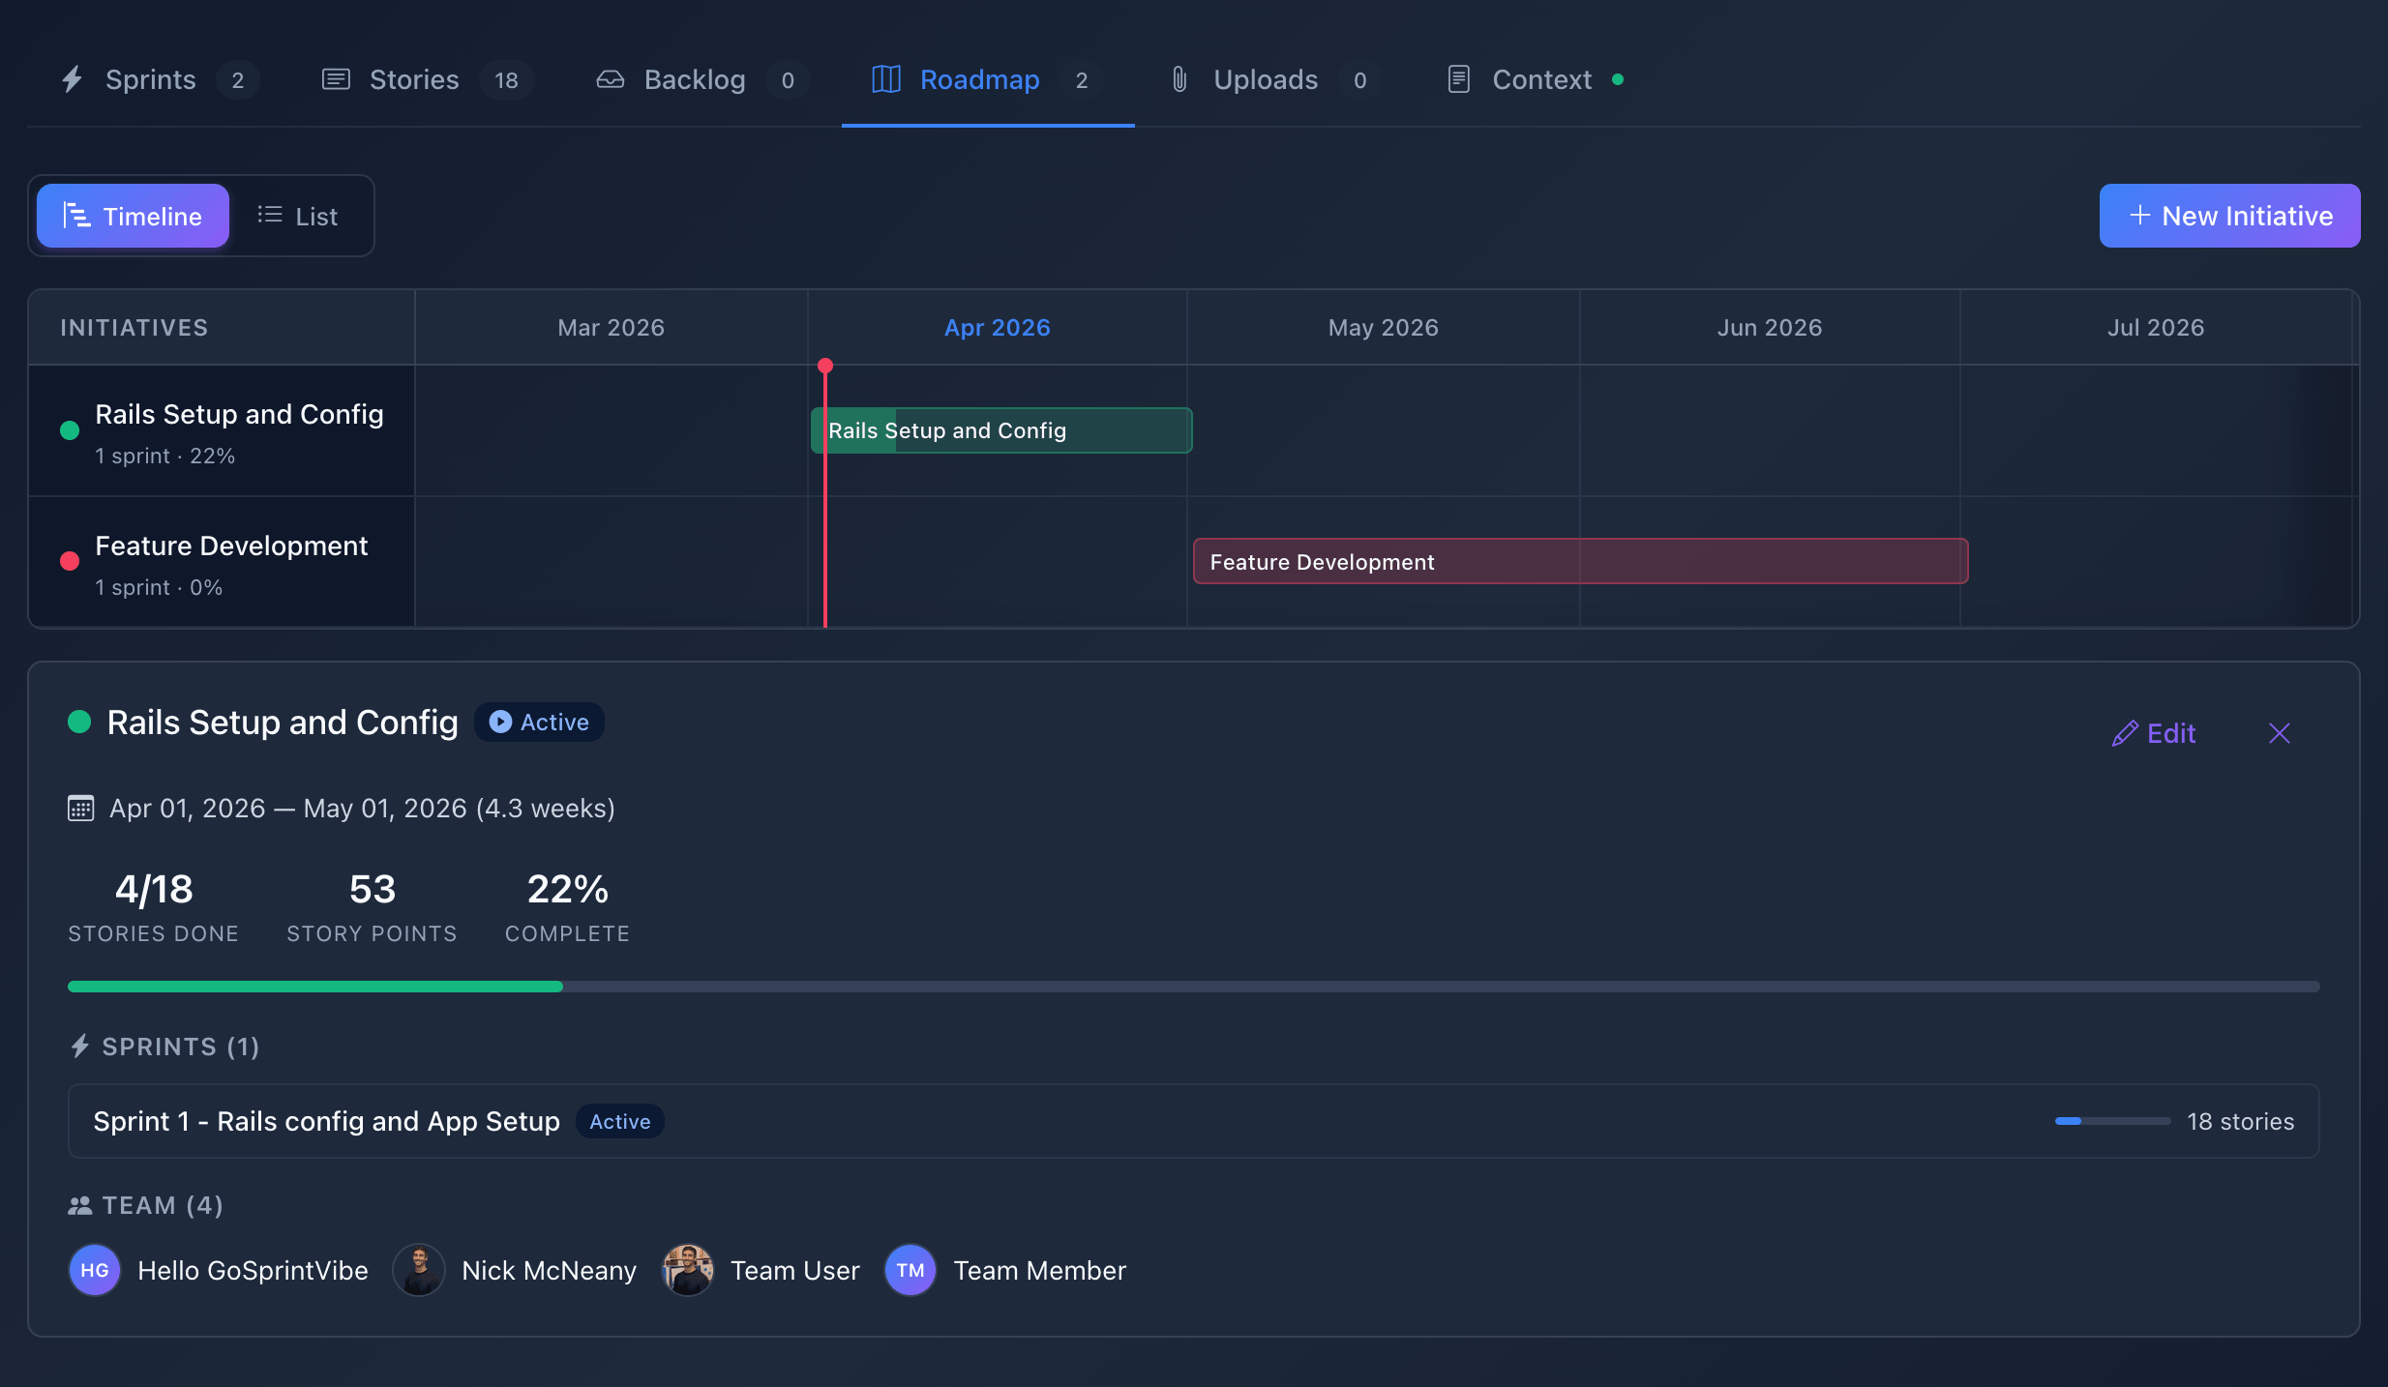2388x1387 pixels.
Task: Open Sprint 1 - Rails config and App Setup
Action: 1194,1121
